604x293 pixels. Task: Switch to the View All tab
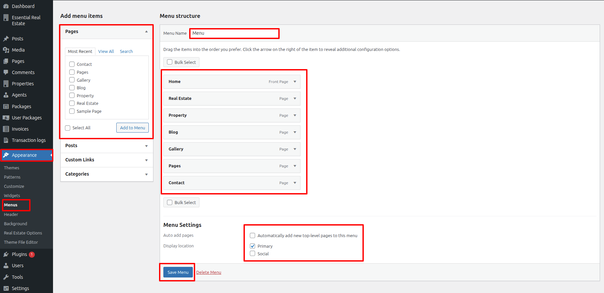(x=106, y=51)
